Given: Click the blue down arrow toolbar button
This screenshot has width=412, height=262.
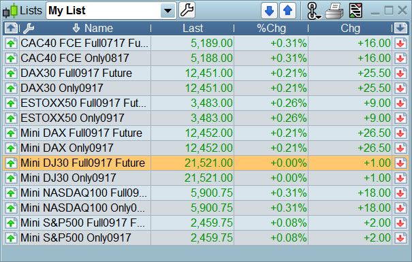Looking at the screenshot, I should [x=269, y=11].
